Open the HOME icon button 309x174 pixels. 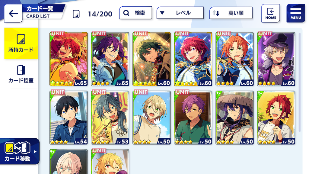tap(271, 13)
